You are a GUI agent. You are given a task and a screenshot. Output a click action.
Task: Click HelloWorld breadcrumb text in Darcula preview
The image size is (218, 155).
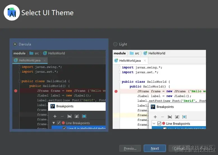[x=56, y=53]
